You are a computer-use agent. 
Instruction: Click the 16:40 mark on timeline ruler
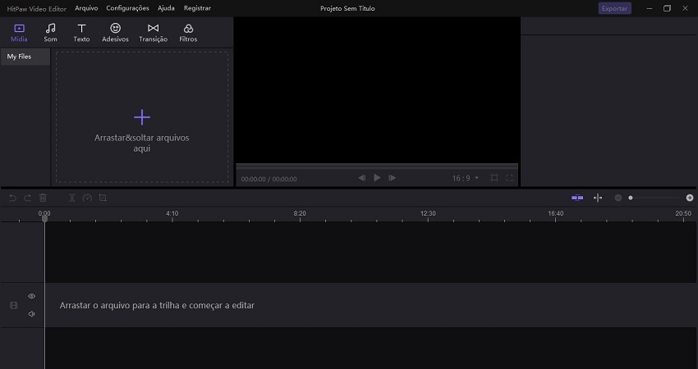coord(556,213)
